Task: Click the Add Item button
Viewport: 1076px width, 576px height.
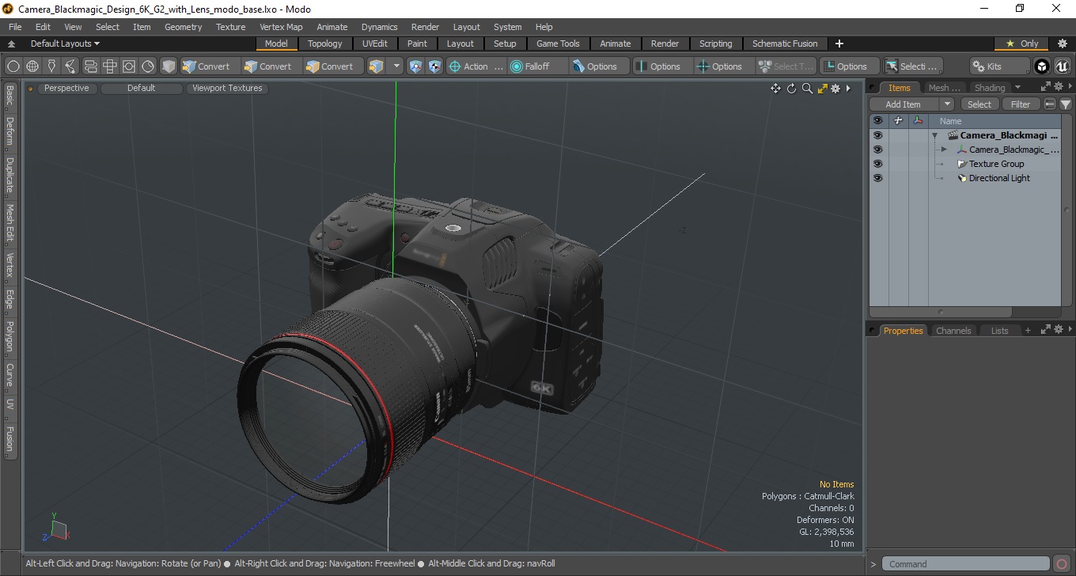Action: point(904,104)
